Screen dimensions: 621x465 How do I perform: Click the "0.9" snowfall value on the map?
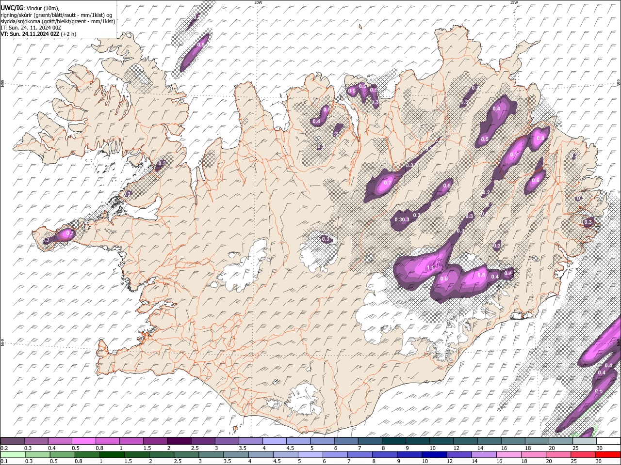pos(443,279)
